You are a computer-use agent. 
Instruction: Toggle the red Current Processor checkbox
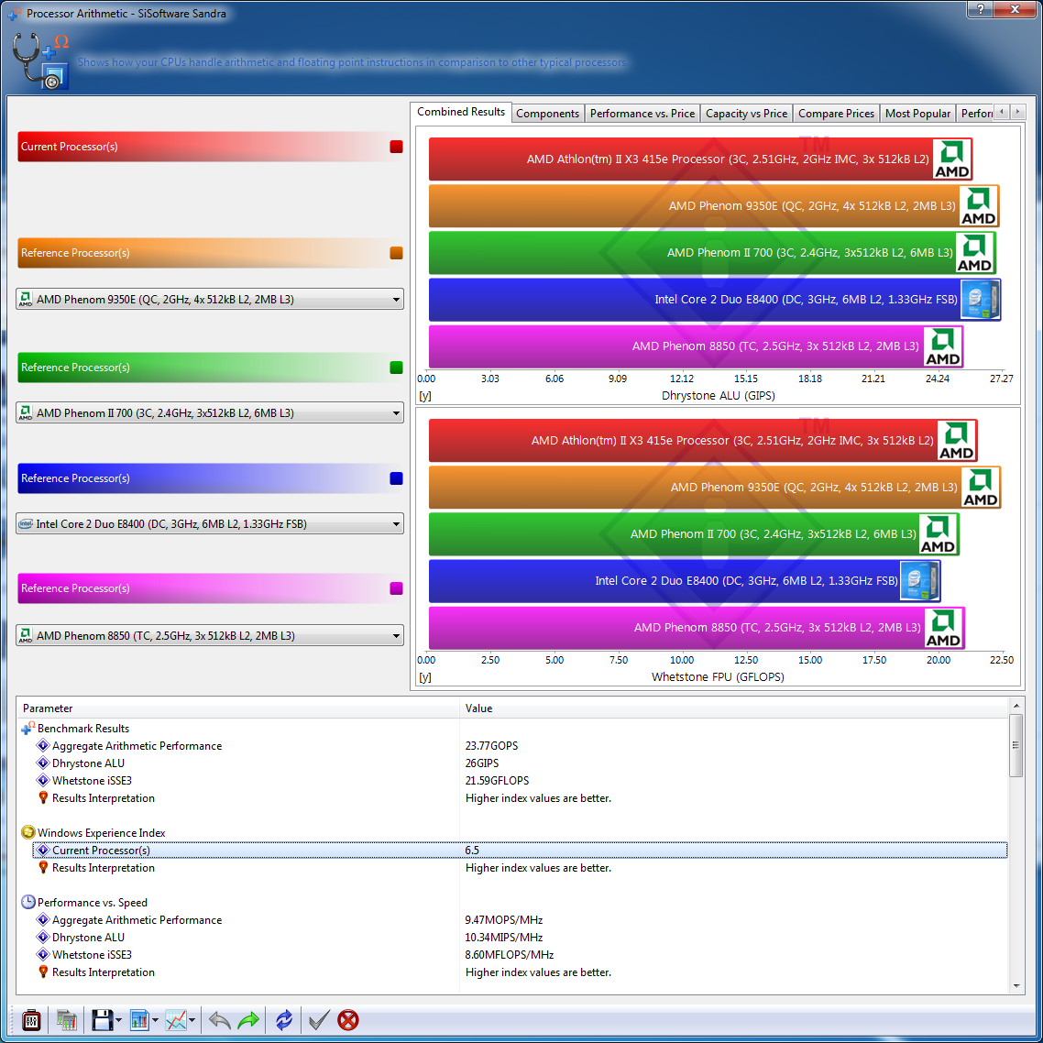[397, 147]
